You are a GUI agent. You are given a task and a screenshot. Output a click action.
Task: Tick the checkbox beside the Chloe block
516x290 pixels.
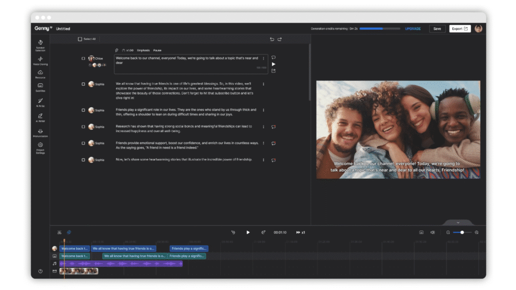[84, 58]
